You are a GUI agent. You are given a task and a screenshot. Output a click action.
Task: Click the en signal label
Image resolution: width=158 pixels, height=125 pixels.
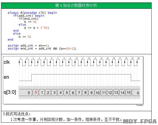tap(6, 77)
